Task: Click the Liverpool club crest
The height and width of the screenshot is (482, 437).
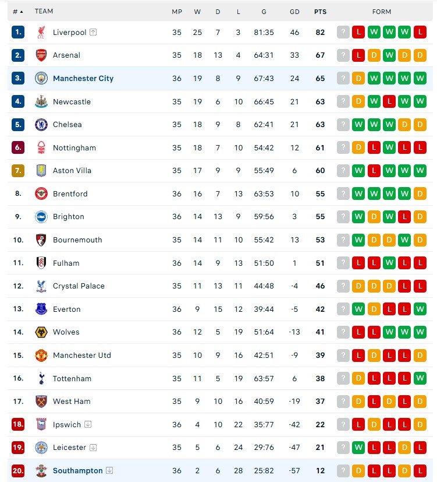Action: tap(41, 32)
